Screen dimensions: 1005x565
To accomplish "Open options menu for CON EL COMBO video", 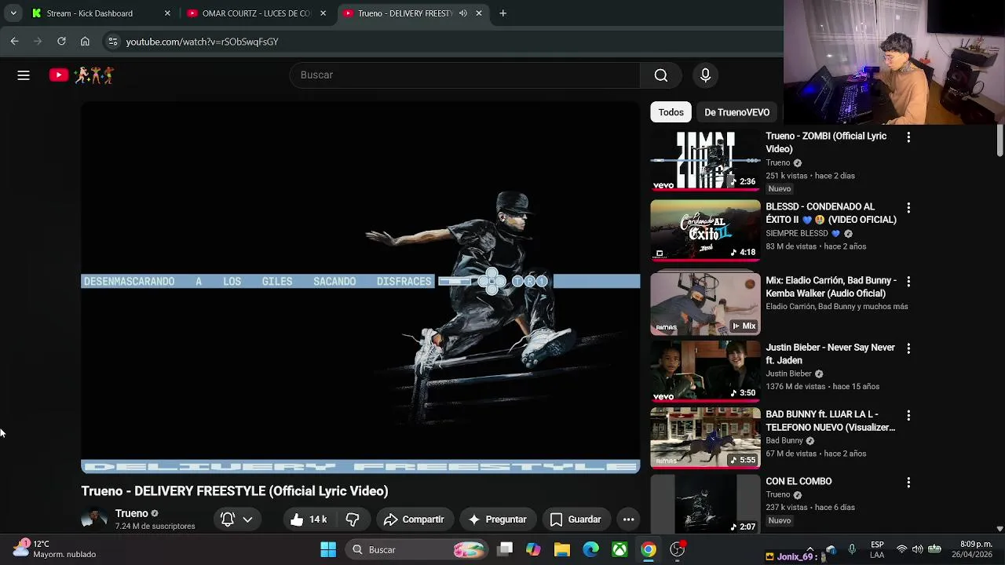I will (908, 483).
